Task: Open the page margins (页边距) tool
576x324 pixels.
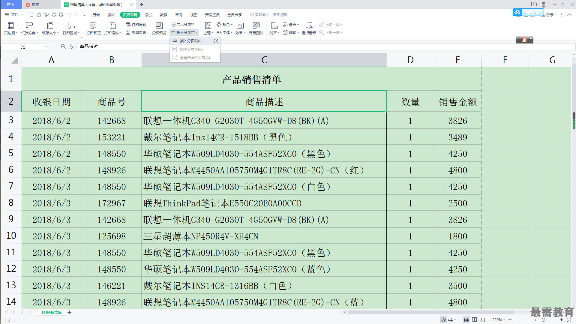Action: (11, 28)
